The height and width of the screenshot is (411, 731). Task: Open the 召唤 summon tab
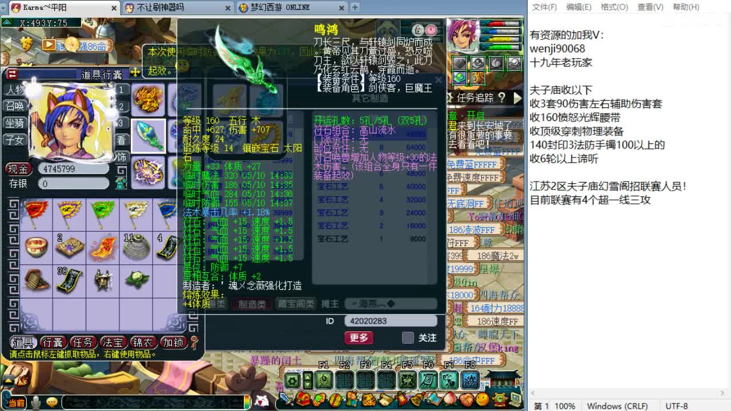tap(14, 106)
